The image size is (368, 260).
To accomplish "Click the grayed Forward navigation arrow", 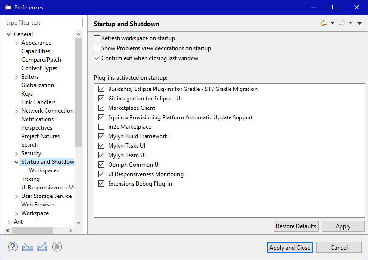I will (342, 23).
